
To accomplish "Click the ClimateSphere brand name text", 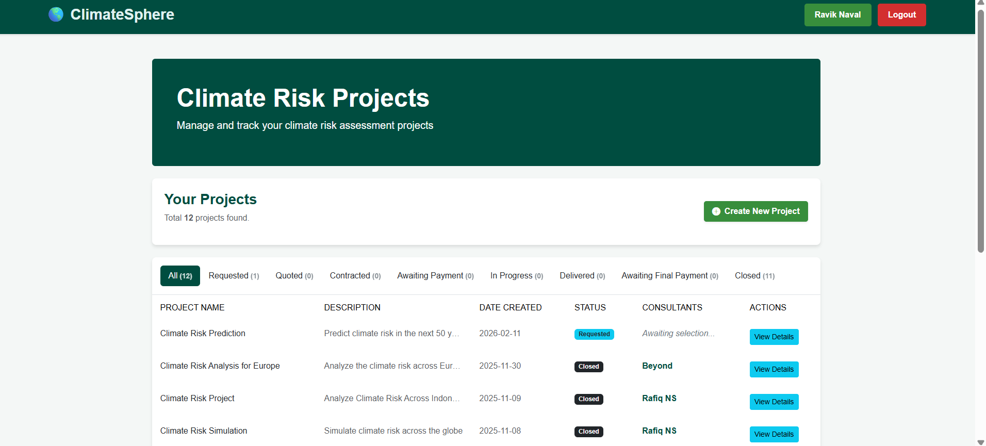I will pos(122,14).
